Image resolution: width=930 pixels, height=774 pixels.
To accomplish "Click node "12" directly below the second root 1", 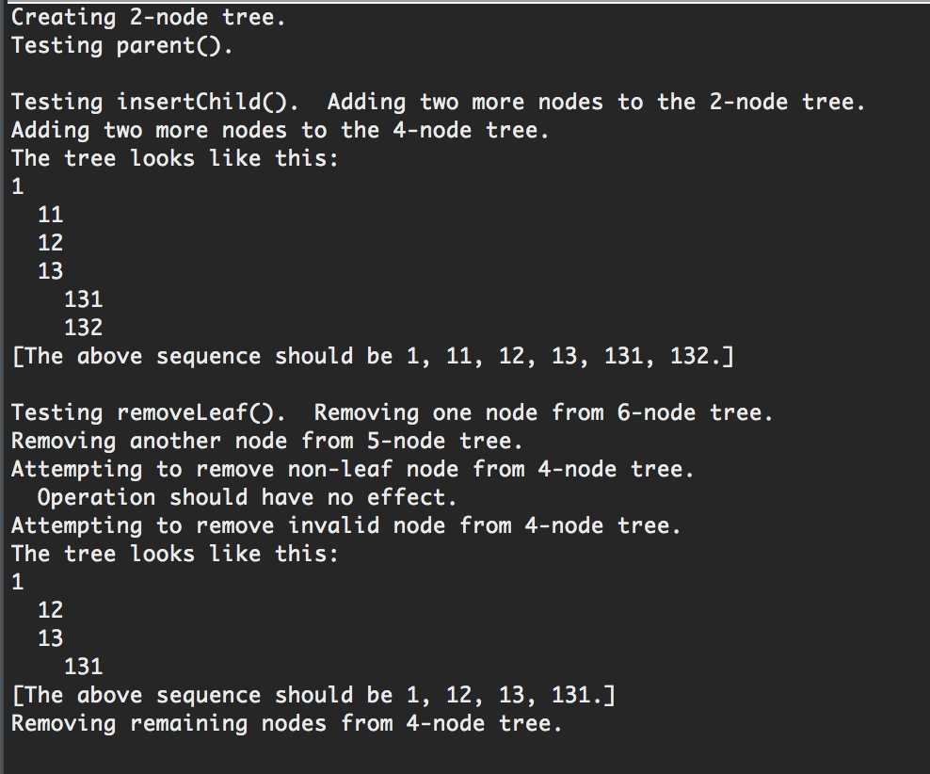I will pos(51,610).
